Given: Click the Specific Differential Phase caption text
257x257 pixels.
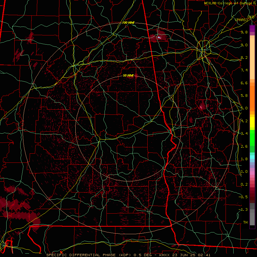Looking at the screenshot, I should (128, 255).
